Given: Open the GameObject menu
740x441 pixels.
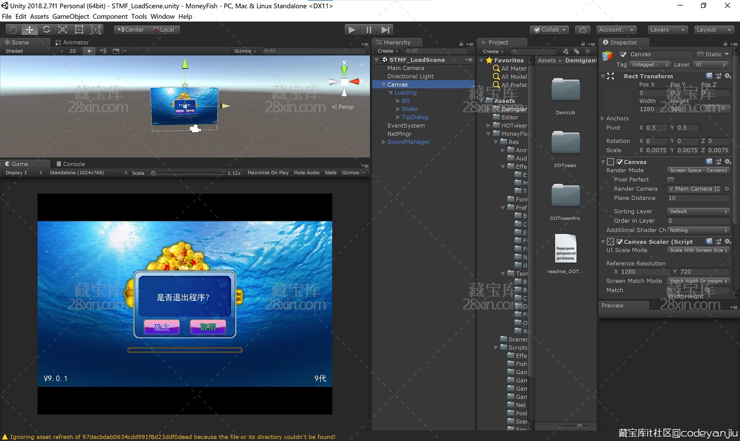Looking at the screenshot, I should pyautogui.click(x=71, y=16).
